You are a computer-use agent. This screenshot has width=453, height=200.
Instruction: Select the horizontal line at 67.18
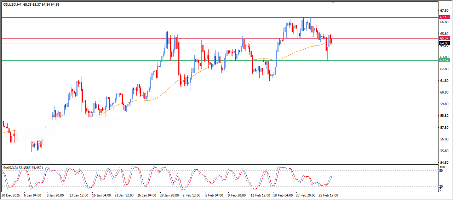142,17
